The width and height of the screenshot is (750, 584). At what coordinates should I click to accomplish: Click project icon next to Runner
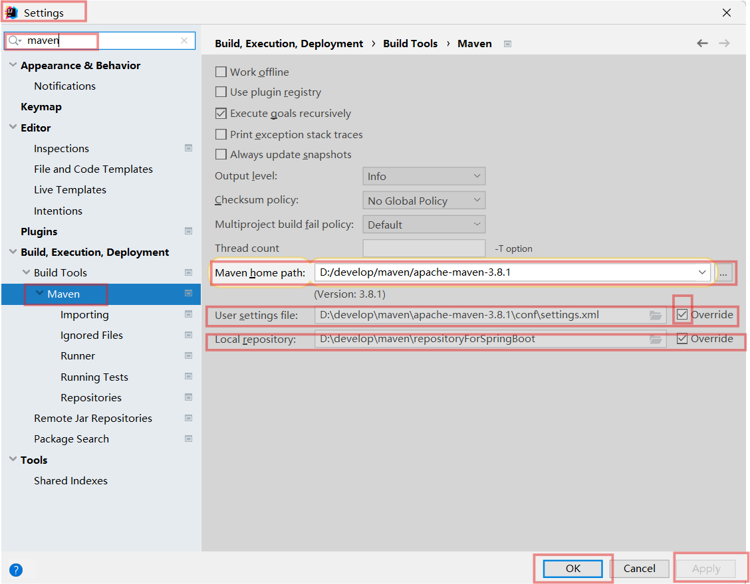click(188, 355)
